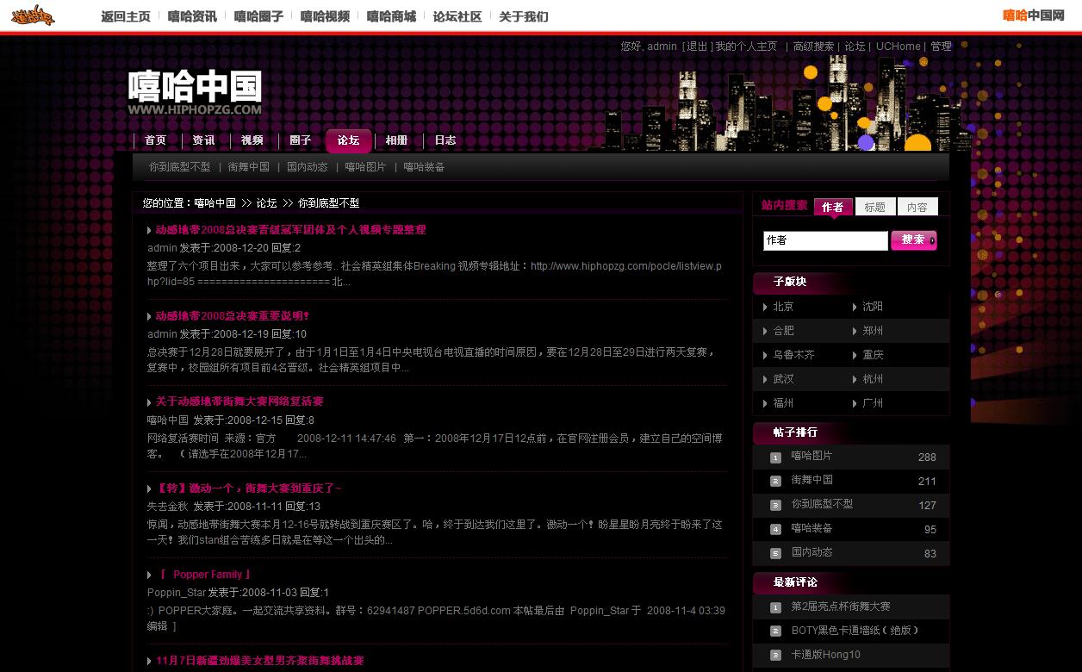Open 郑州 sub-board
The width and height of the screenshot is (1082, 672).
[874, 331]
